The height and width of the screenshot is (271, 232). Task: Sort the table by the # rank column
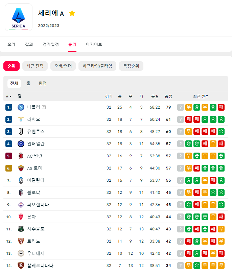click(9, 96)
